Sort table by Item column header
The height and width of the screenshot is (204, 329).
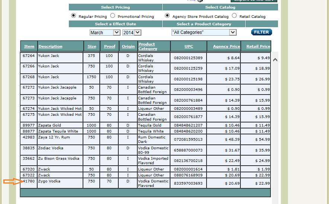point(29,47)
